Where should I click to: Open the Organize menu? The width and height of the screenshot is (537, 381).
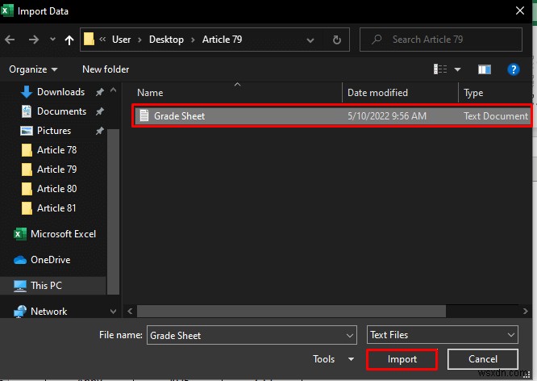pyautogui.click(x=33, y=69)
